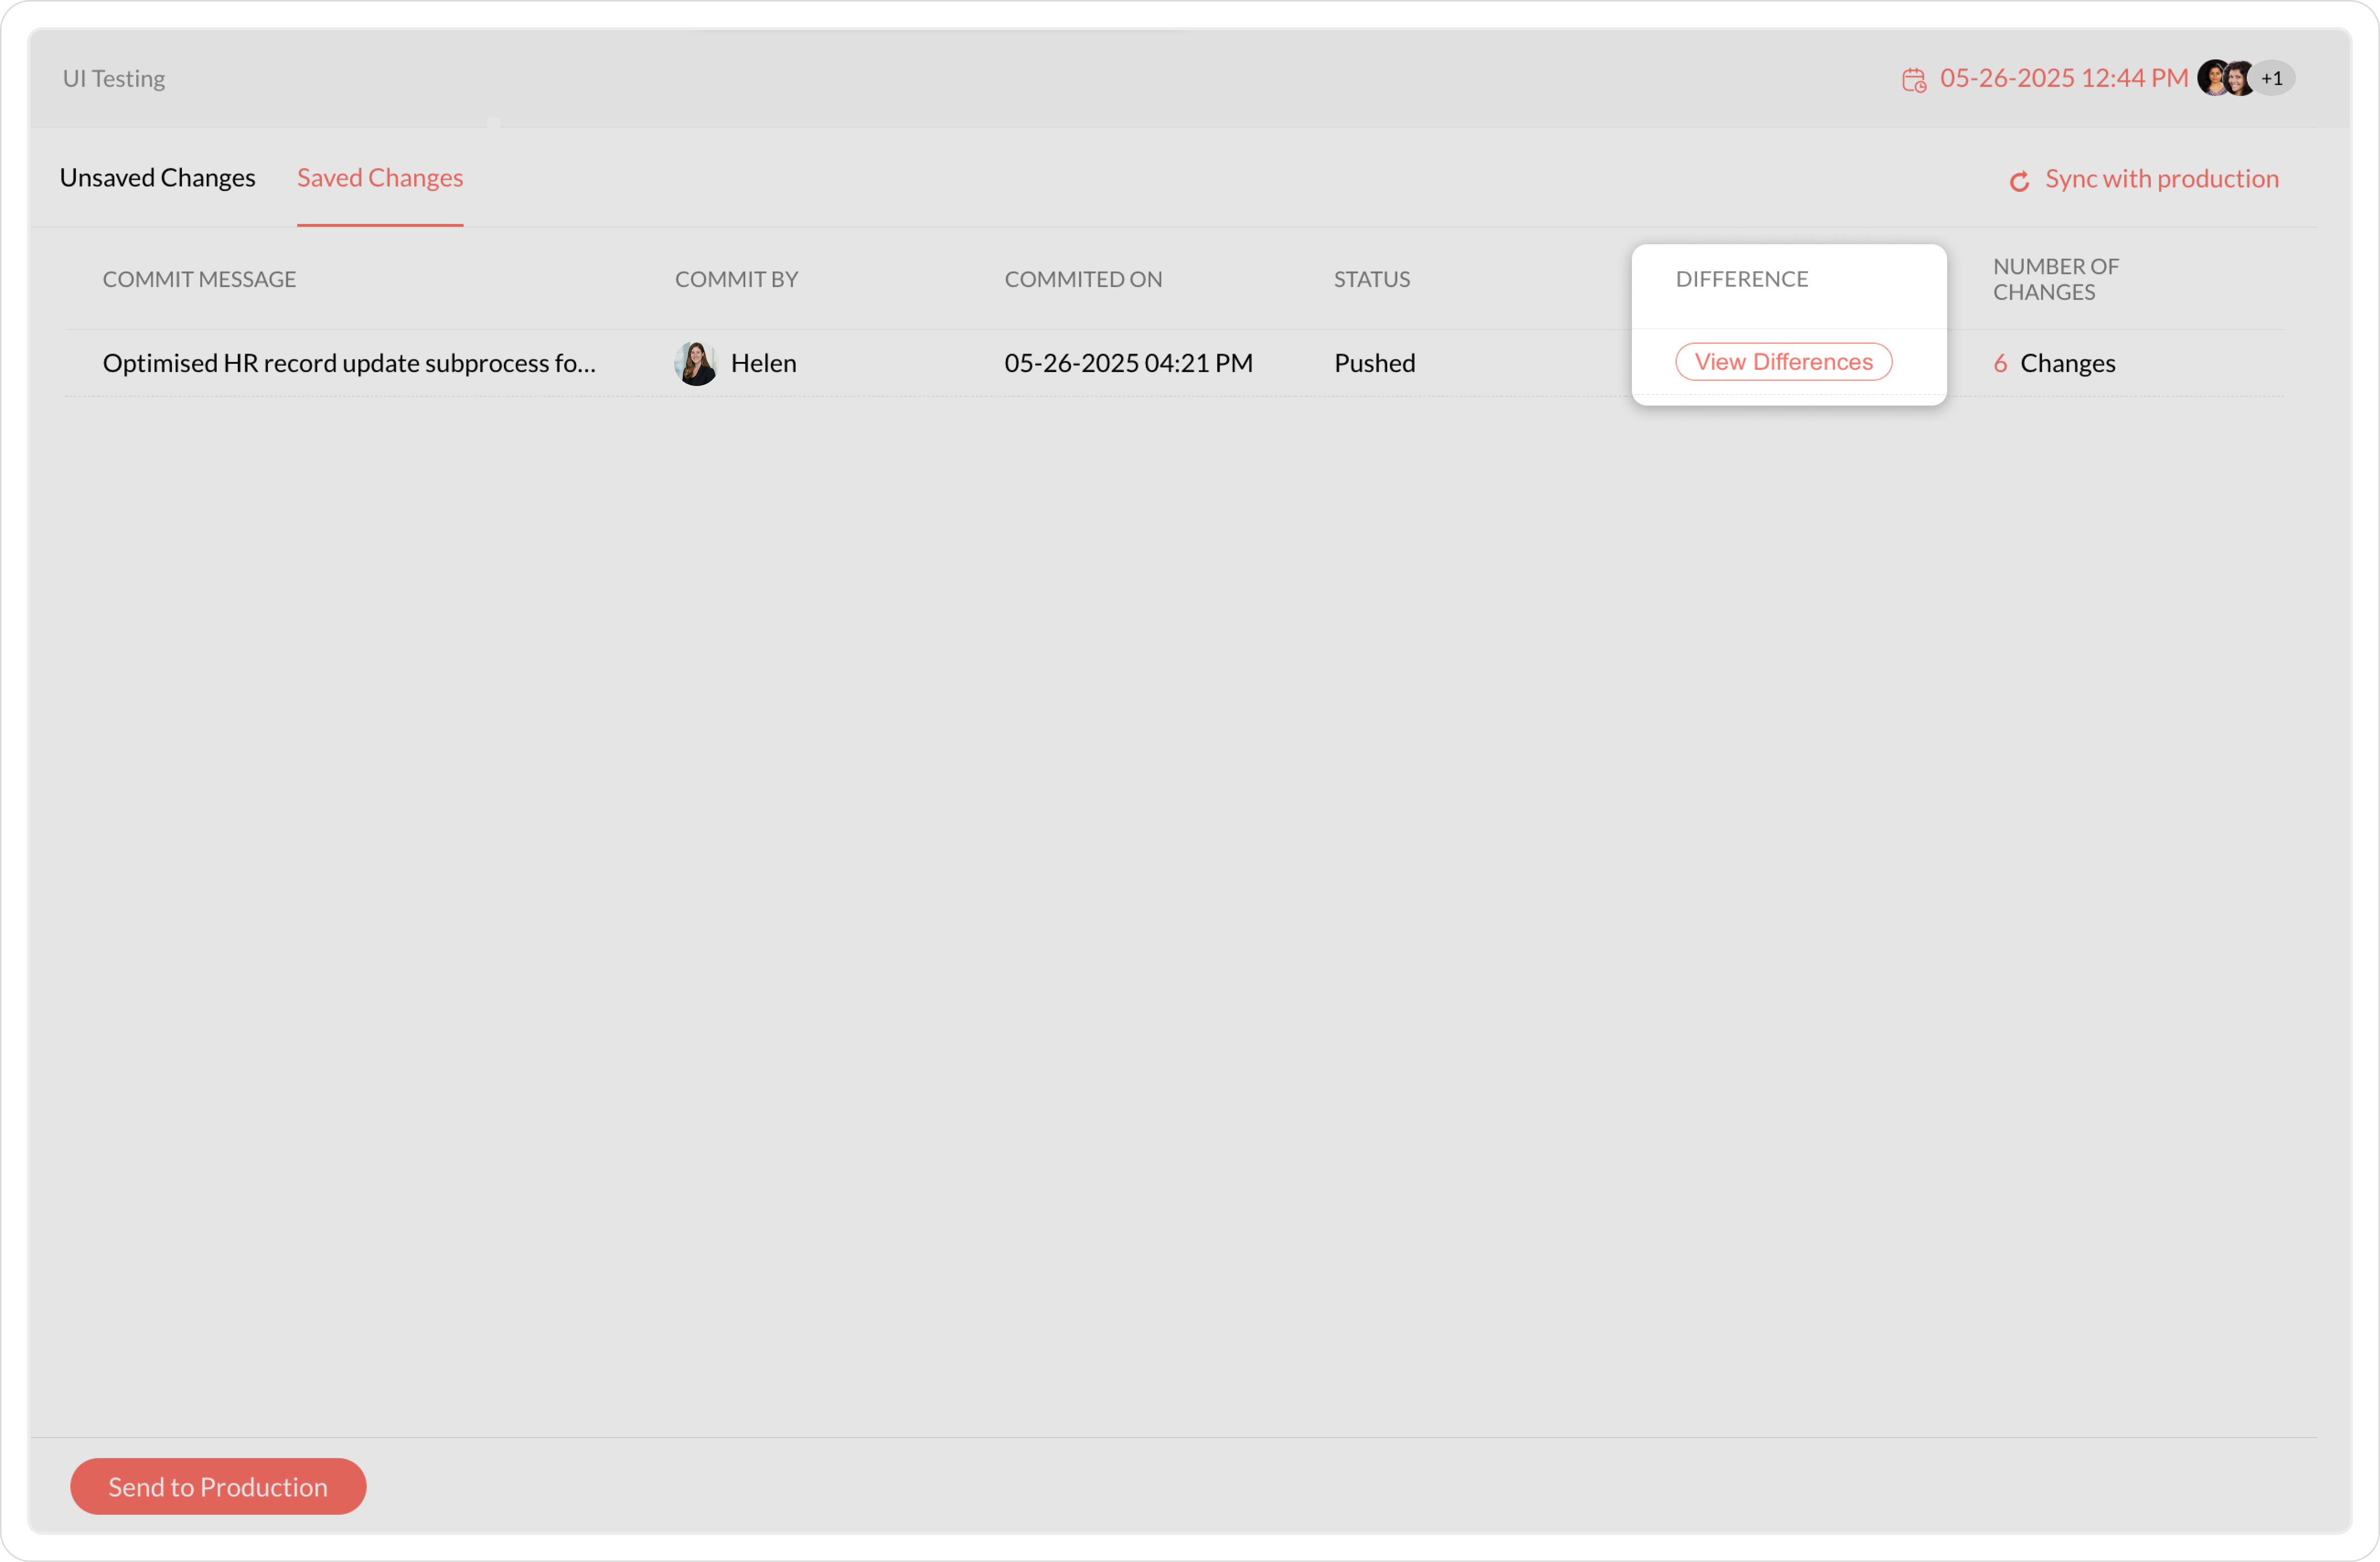2380x1562 pixels.
Task: Click the 05-26-2025 12:44 PM timestamp
Action: [2063, 78]
